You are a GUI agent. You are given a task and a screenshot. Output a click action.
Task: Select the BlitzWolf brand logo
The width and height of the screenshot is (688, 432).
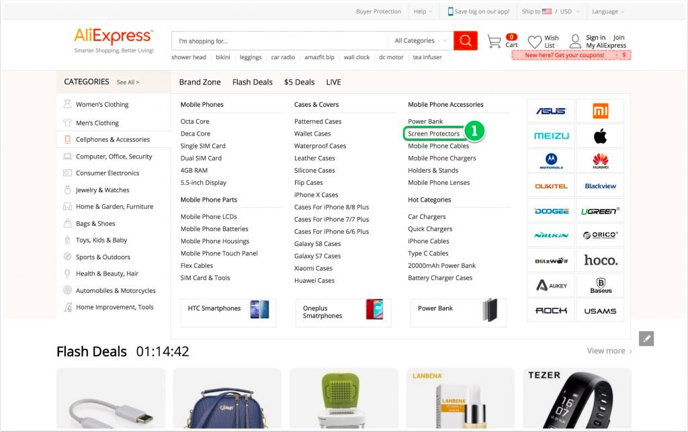pos(551,261)
